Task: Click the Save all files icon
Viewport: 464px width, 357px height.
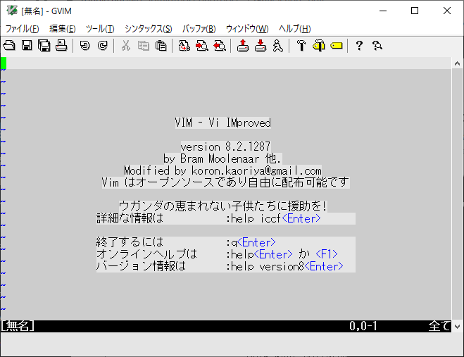Action: (x=44, y=46)
